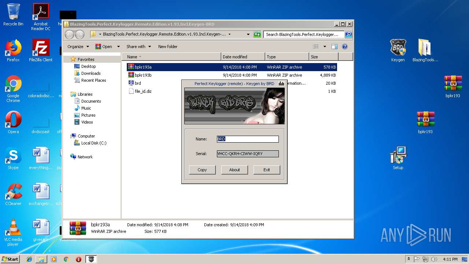Select the bpkr193b archive file
The width and height of the screenshot is (469, 264).
point(232,75)
